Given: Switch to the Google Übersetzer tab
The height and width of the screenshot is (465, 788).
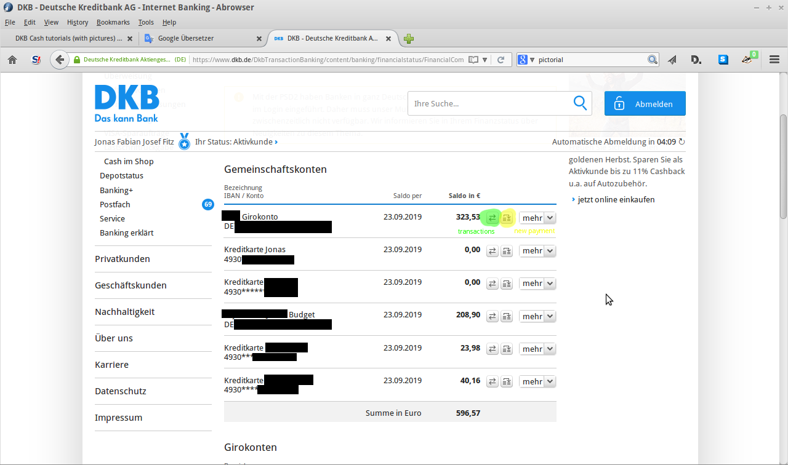Looking at the screenshot, I should point(186,38).
